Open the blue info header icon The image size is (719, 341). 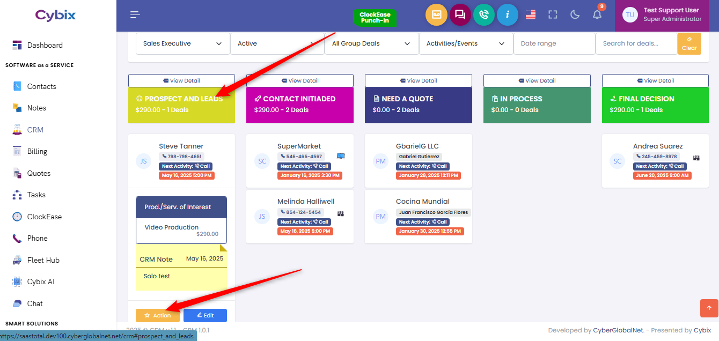click(x=507, y=15)
